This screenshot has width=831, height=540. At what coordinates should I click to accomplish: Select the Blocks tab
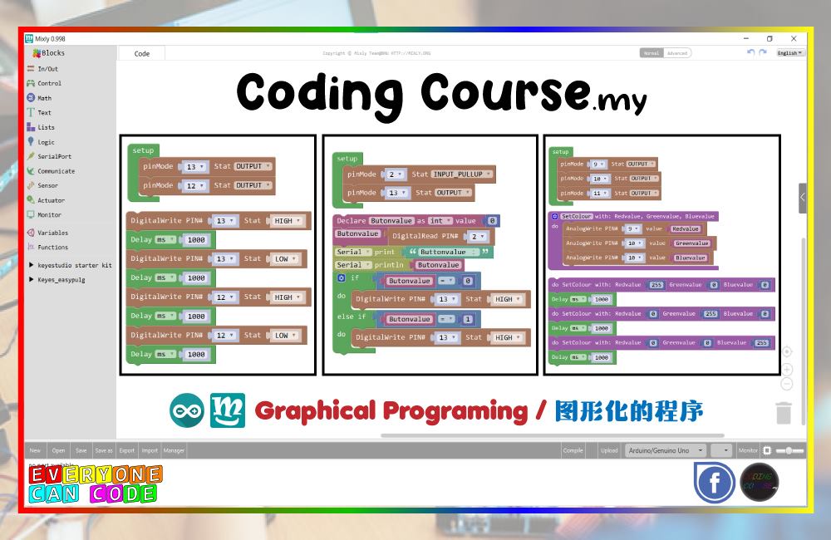click(49, 53)
